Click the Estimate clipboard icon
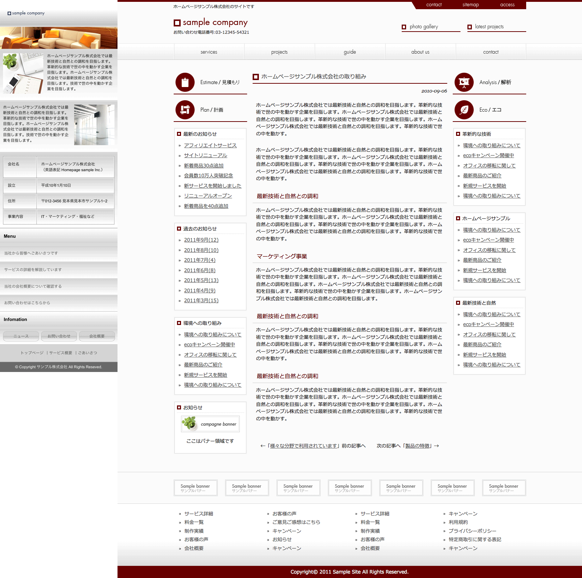 point(185,82)
